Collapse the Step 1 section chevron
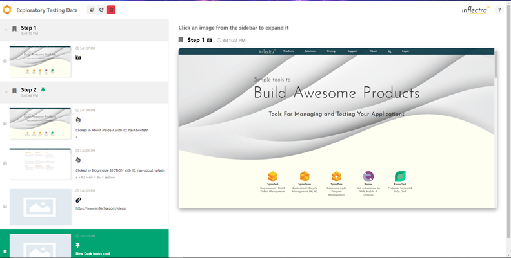The width and height of the screenshot is (511, 258). tap(6, 30)
